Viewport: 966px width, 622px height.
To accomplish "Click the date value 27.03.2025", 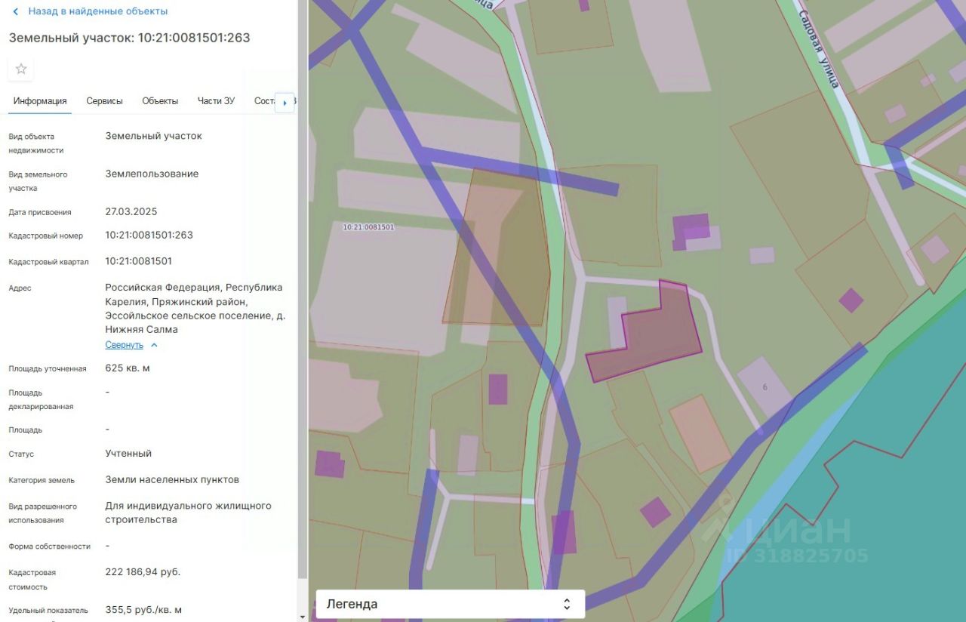I will tap(131, 211).
